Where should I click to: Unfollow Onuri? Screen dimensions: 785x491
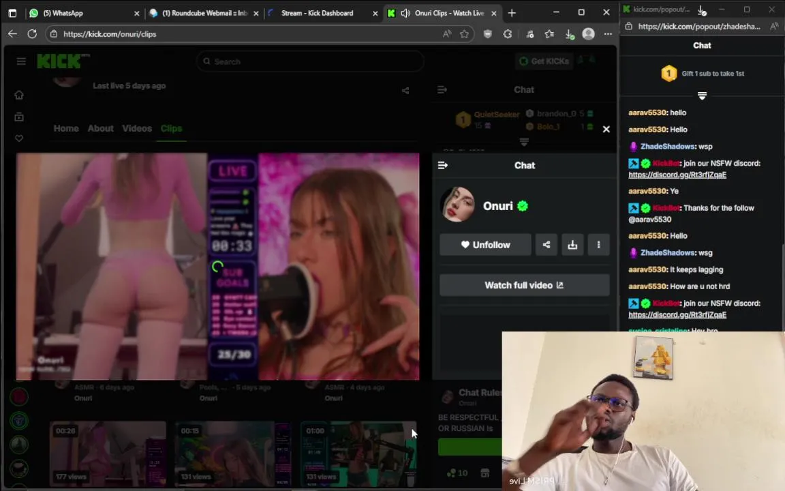485,245
